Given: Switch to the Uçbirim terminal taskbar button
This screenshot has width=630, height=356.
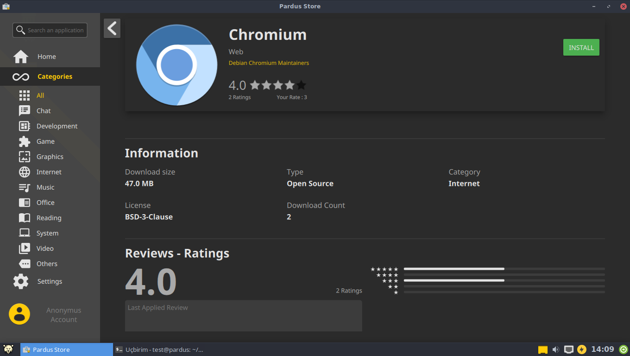Looking at the screenshot, I should (x=160, y=350).
